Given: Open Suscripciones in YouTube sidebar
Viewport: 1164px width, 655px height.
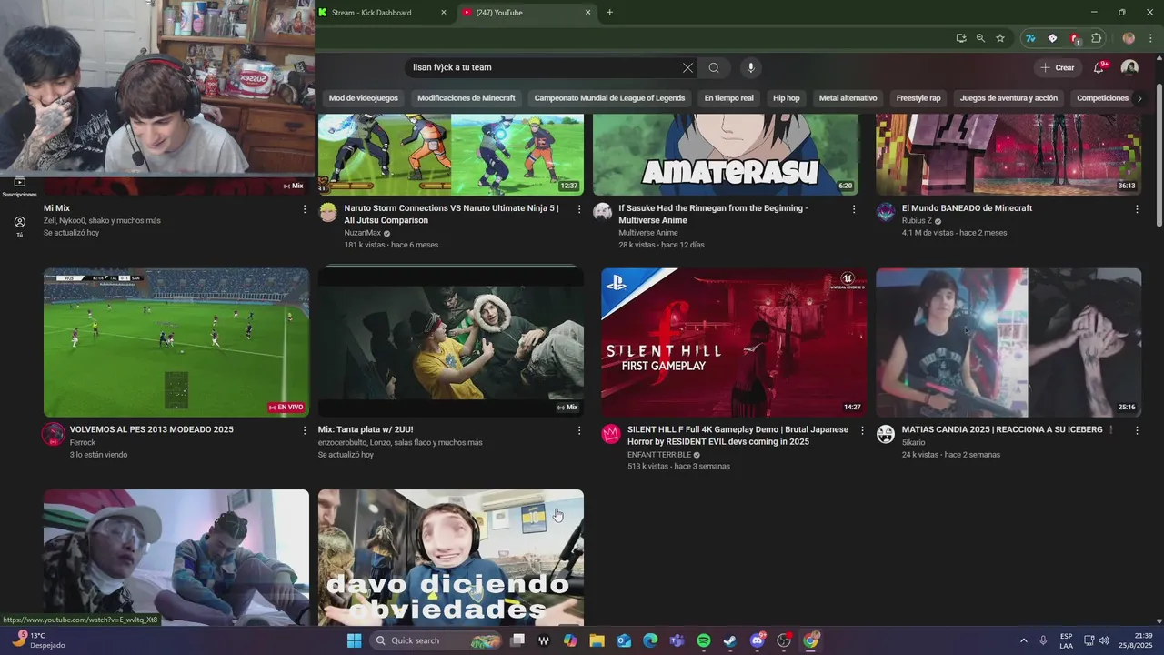Looking at the screenshot, I should (x=19, y=187).
